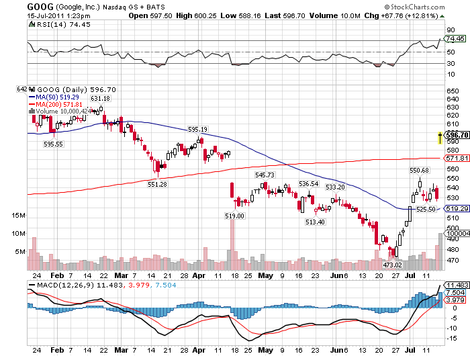Click the 550.68 high price label
The width and height of the screenshot is (470, 356).
click(419, 171)
